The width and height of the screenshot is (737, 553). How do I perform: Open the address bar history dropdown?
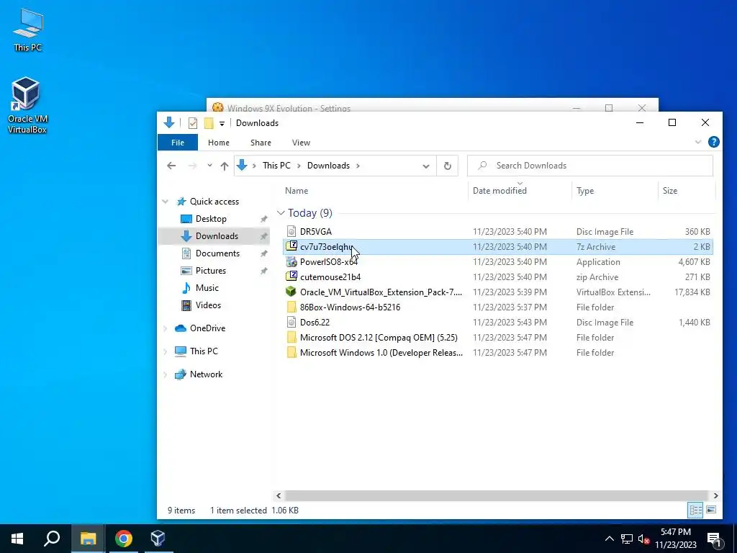[x=426, y=166]
